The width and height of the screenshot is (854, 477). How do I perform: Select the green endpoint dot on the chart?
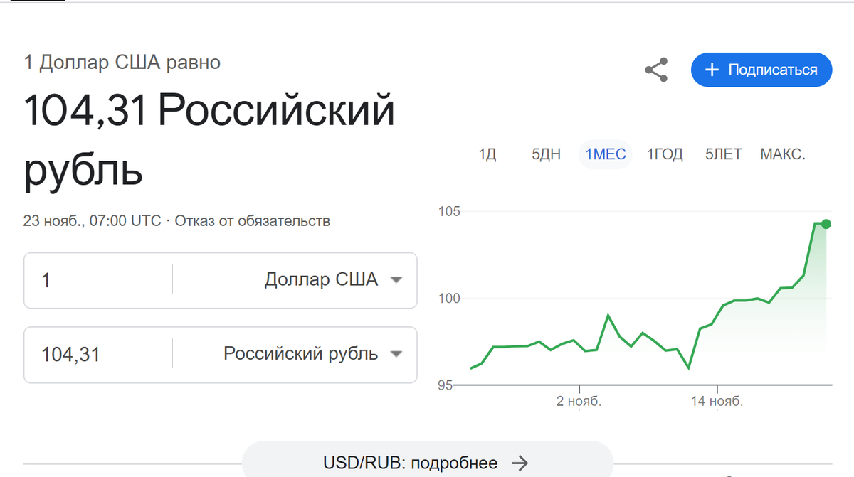[x=826, y=224]
